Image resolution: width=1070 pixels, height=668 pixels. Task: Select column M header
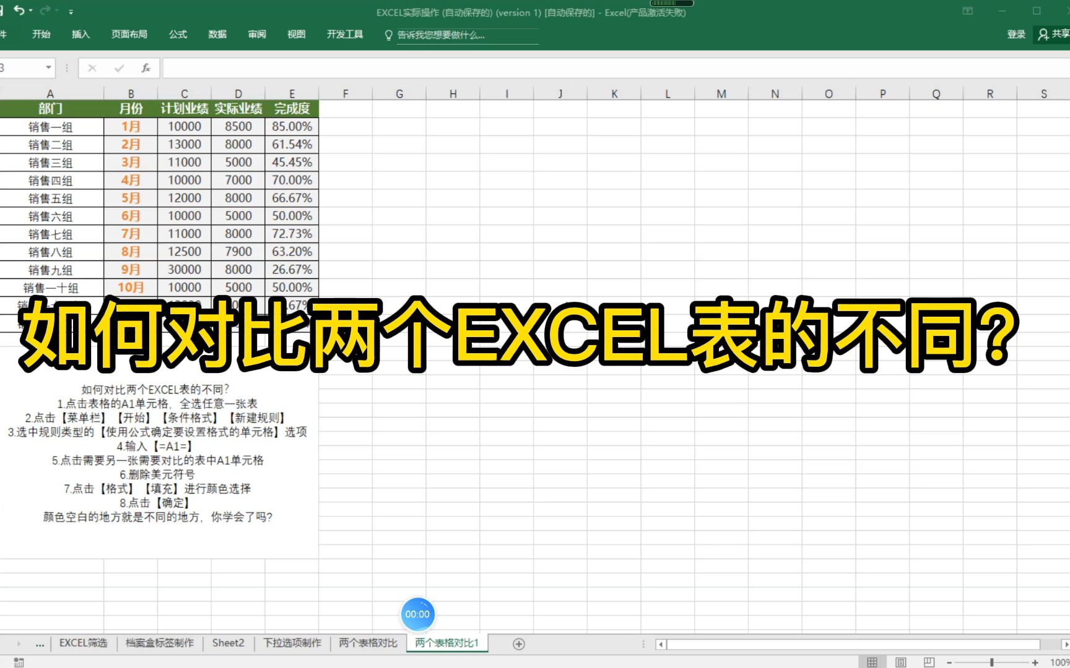(x=721, y=93)
